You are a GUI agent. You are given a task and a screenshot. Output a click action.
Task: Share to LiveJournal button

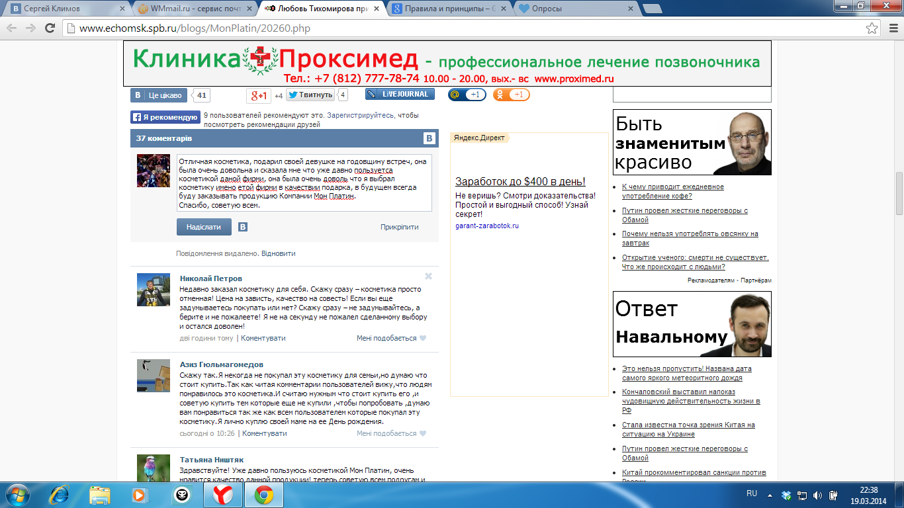click(x=400, y=95)
